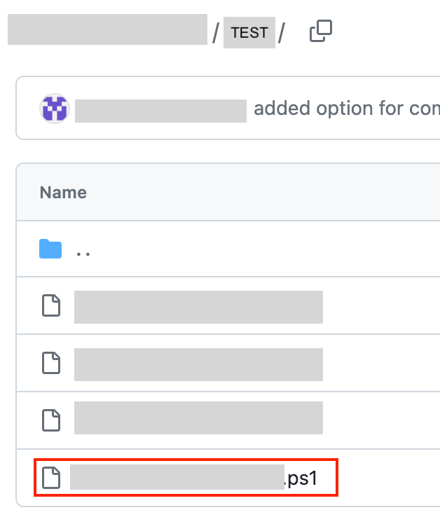
Task: Click the .ps1 file's document icon
Action: [51, 477]
